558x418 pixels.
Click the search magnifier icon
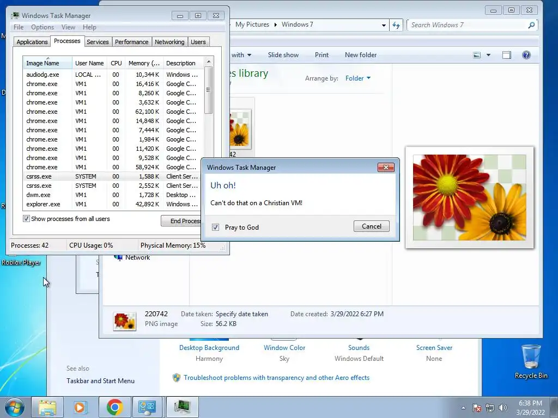tap(531, 25)
